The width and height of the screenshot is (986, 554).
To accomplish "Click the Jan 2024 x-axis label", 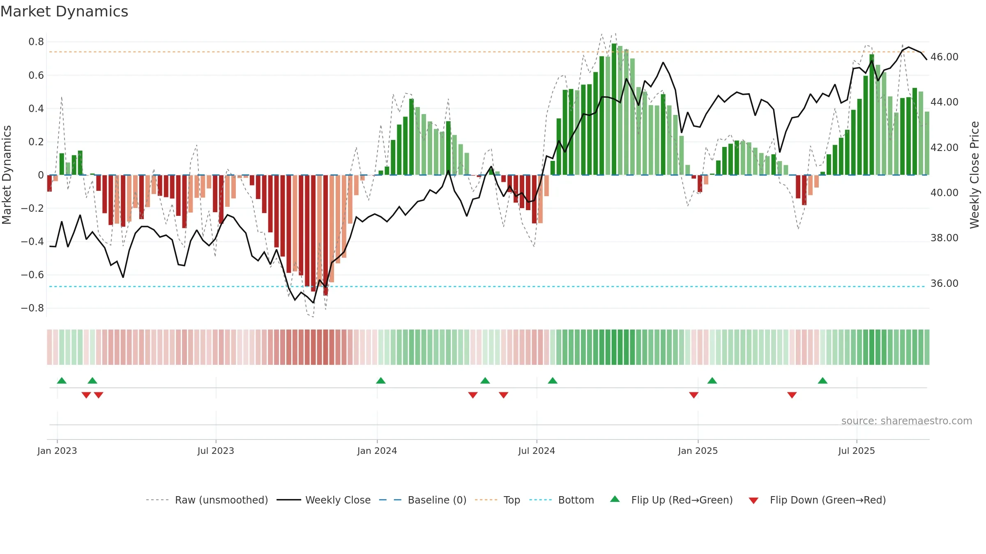I will coord(377,451).
